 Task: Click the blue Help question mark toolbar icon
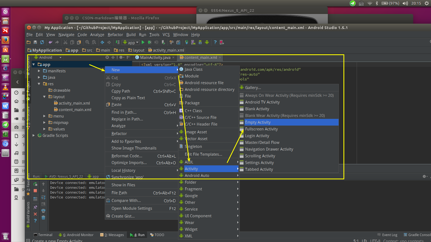[x=215, y=42]
